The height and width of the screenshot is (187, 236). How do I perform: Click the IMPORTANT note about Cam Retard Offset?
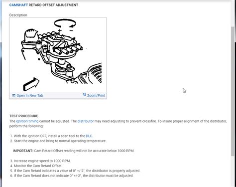74,151
